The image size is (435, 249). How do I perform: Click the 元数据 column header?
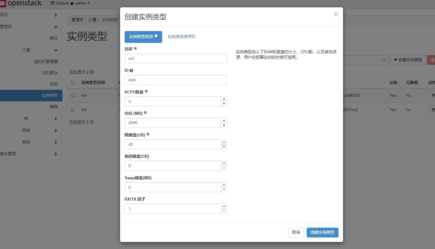click(412, 83)
